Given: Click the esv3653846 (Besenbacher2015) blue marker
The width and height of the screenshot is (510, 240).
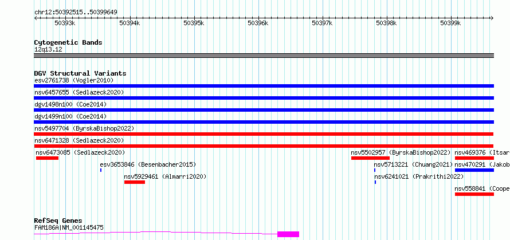Looking at the screenshot, I should pos(101,170).
